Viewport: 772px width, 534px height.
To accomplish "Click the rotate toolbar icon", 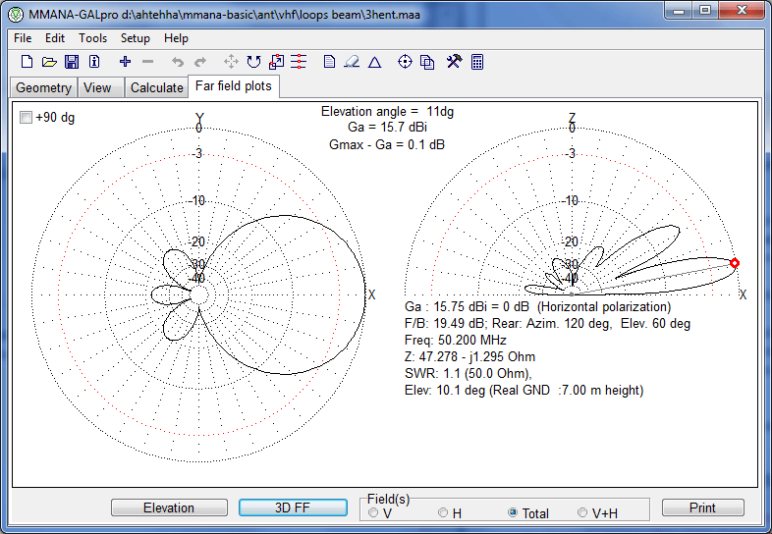I will tap(253, 62).
